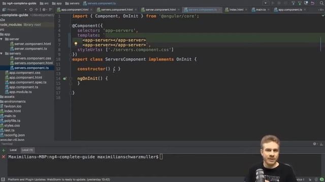Screen dimensions: 325x182
Task: Close the app.component.html tab
Action: (91, 10)
